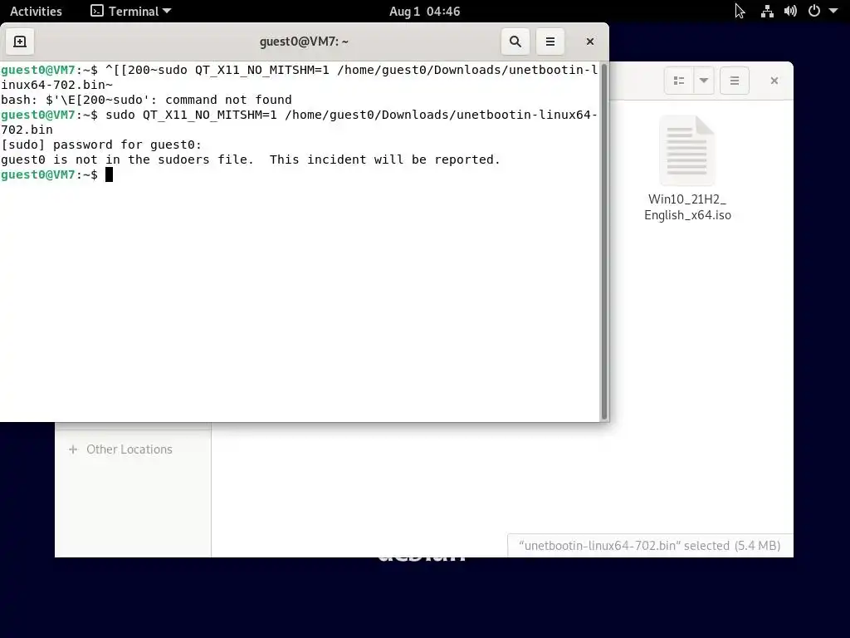Viewport: 850px width, 638px height.
Task: Toggle list view in Files window
Action: (679, 81)
